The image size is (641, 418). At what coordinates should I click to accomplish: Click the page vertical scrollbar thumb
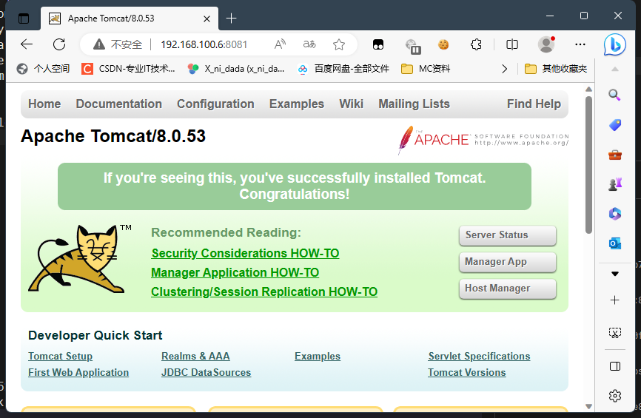pos(588,165)
